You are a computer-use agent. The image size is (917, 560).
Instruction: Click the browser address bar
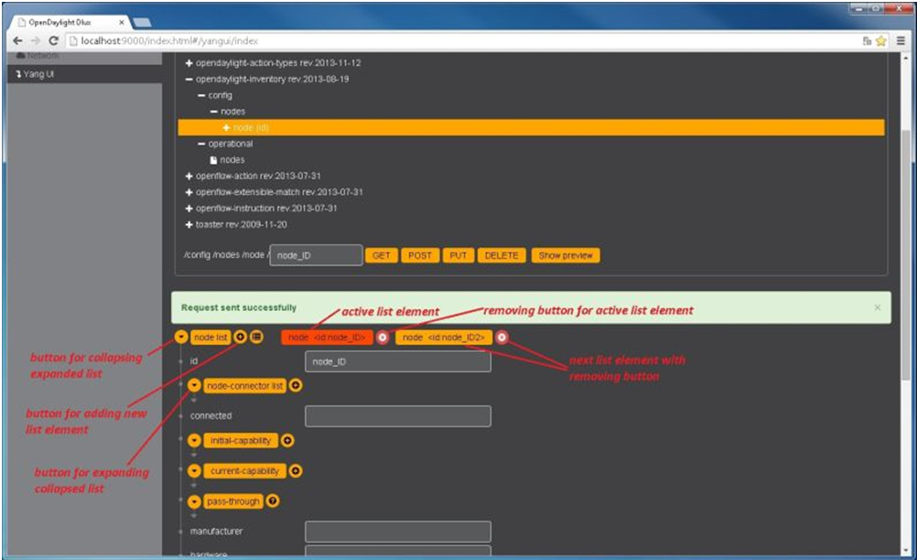click(462, 41)
